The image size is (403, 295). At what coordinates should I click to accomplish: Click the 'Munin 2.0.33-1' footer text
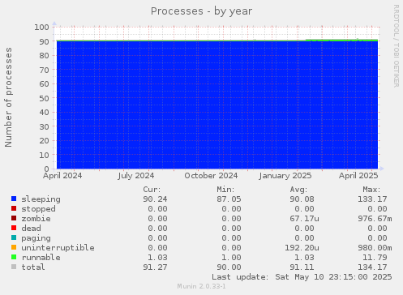click(x=201, y=286)
